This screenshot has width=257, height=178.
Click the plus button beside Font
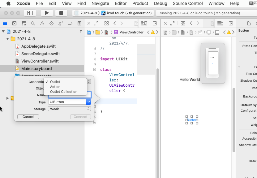(x=239, y=67)
